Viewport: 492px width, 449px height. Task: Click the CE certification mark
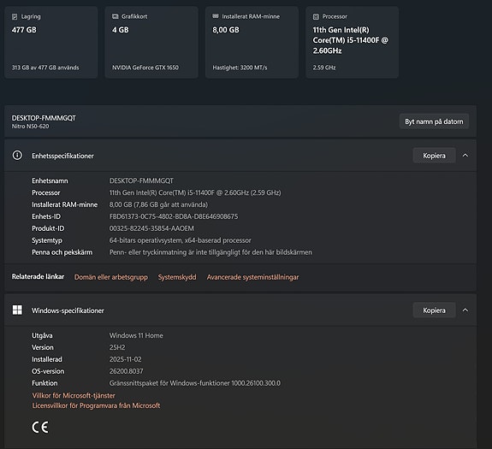[40, 427]
